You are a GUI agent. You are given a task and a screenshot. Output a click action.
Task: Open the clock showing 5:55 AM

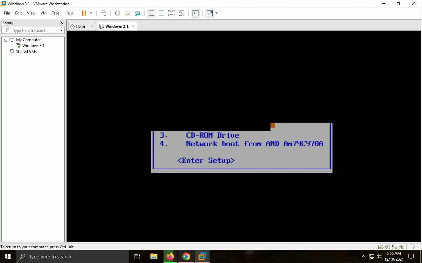(394, 256)
